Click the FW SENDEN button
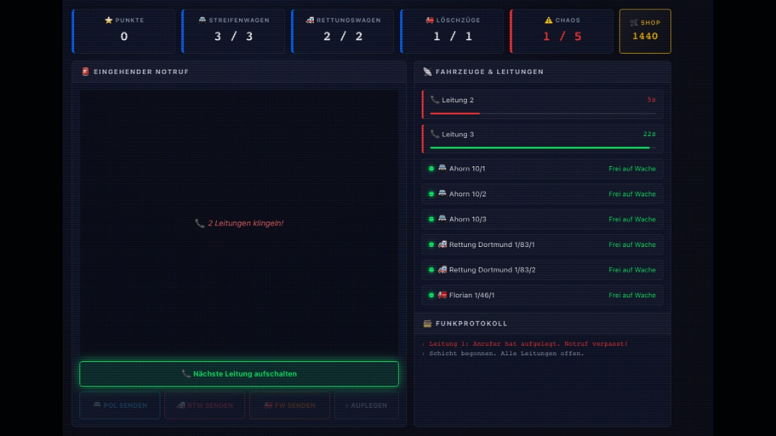Viewport: 776px width, 436px height. tap(290, 405)
